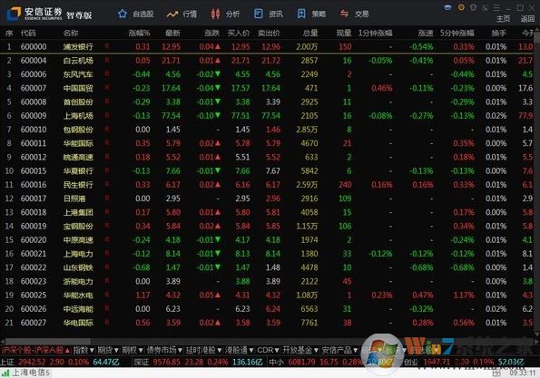This screenshot has width=540, height=378.
Task: Select the 华能国际 stock row
Action: (x=267, y=143)
